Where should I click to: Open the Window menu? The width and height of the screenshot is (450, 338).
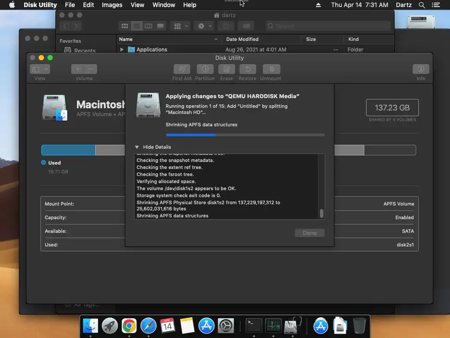click(x=163, y=5)
